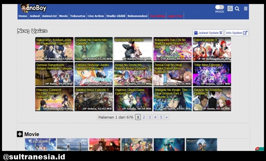Image resolution: width=266 pixels, height=161 pixels.
Task: Expand the Movie section plus icon
Action: (x=20, y=134)
